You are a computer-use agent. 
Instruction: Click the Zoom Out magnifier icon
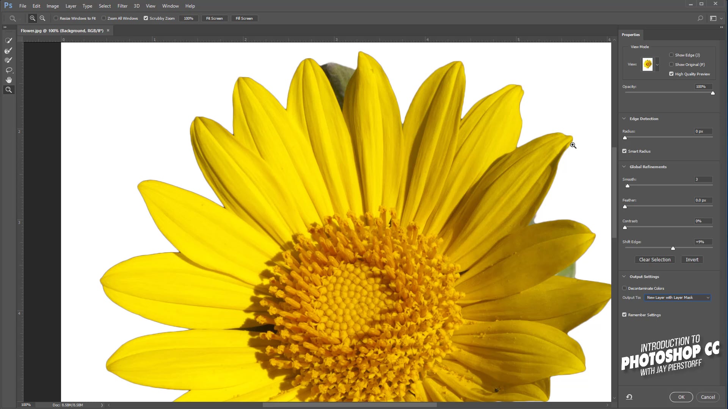coord(42,18)
